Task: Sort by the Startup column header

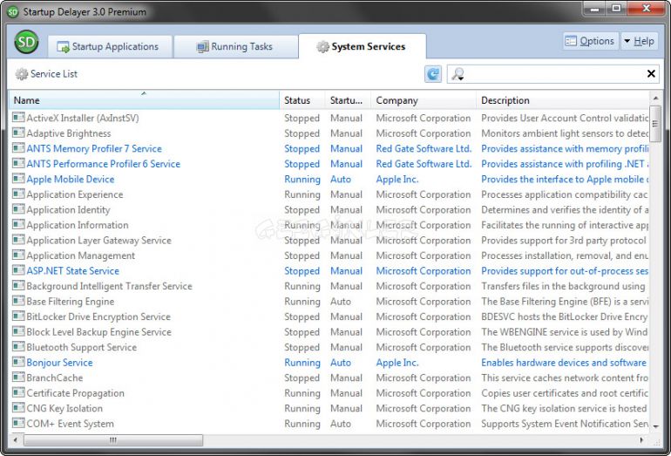Action: coord(348,100)
